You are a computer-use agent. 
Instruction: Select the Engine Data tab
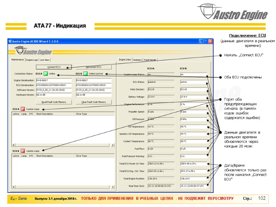[x=125, y=60]
